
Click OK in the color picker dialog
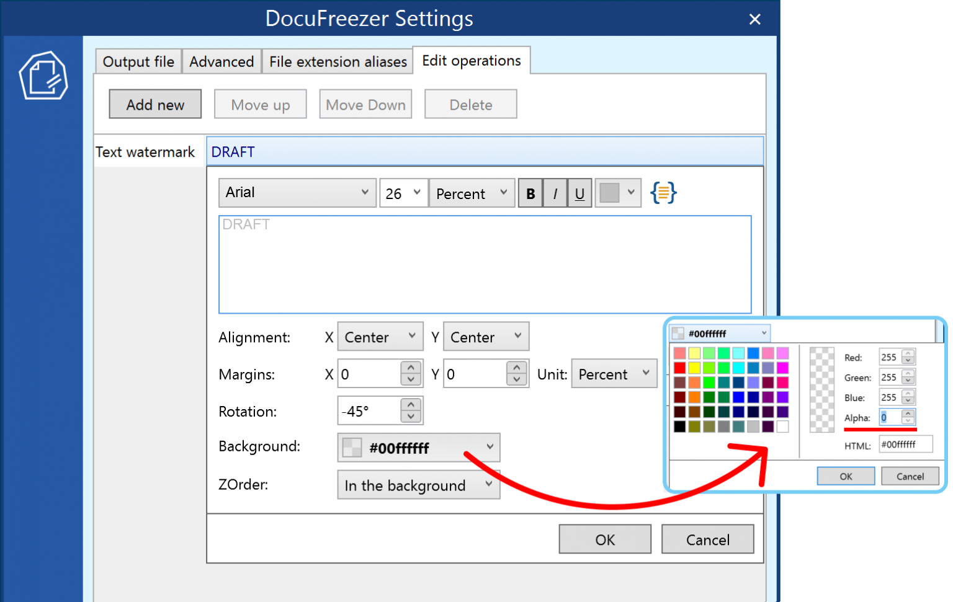845,476
